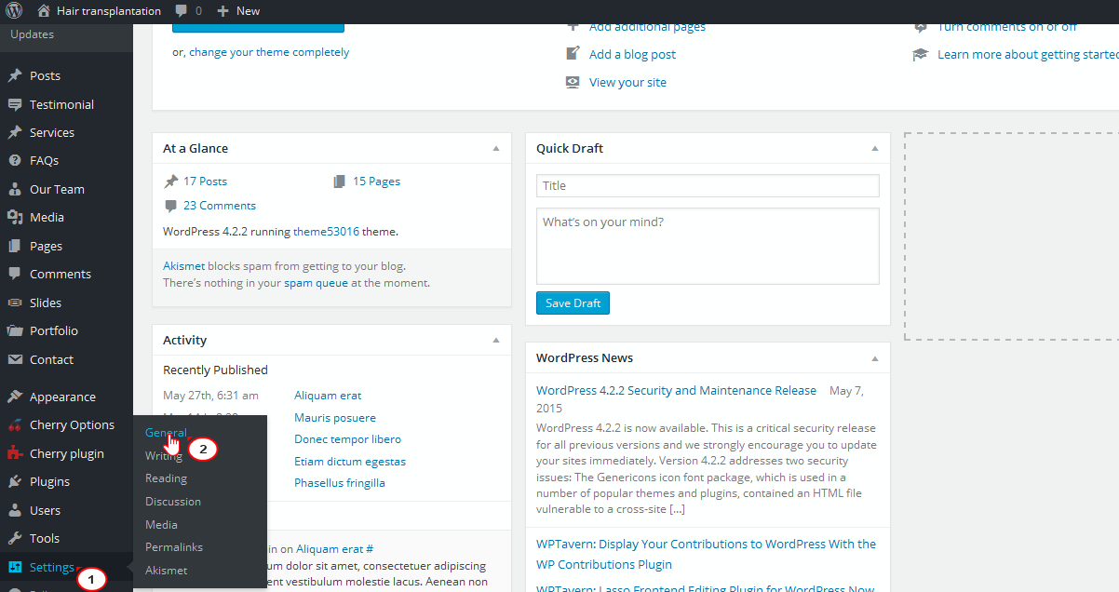The width and height of the screenshot is (1119, 592).
Task: Click the Plugins plug icon
Action: click(x=14, y=481)
